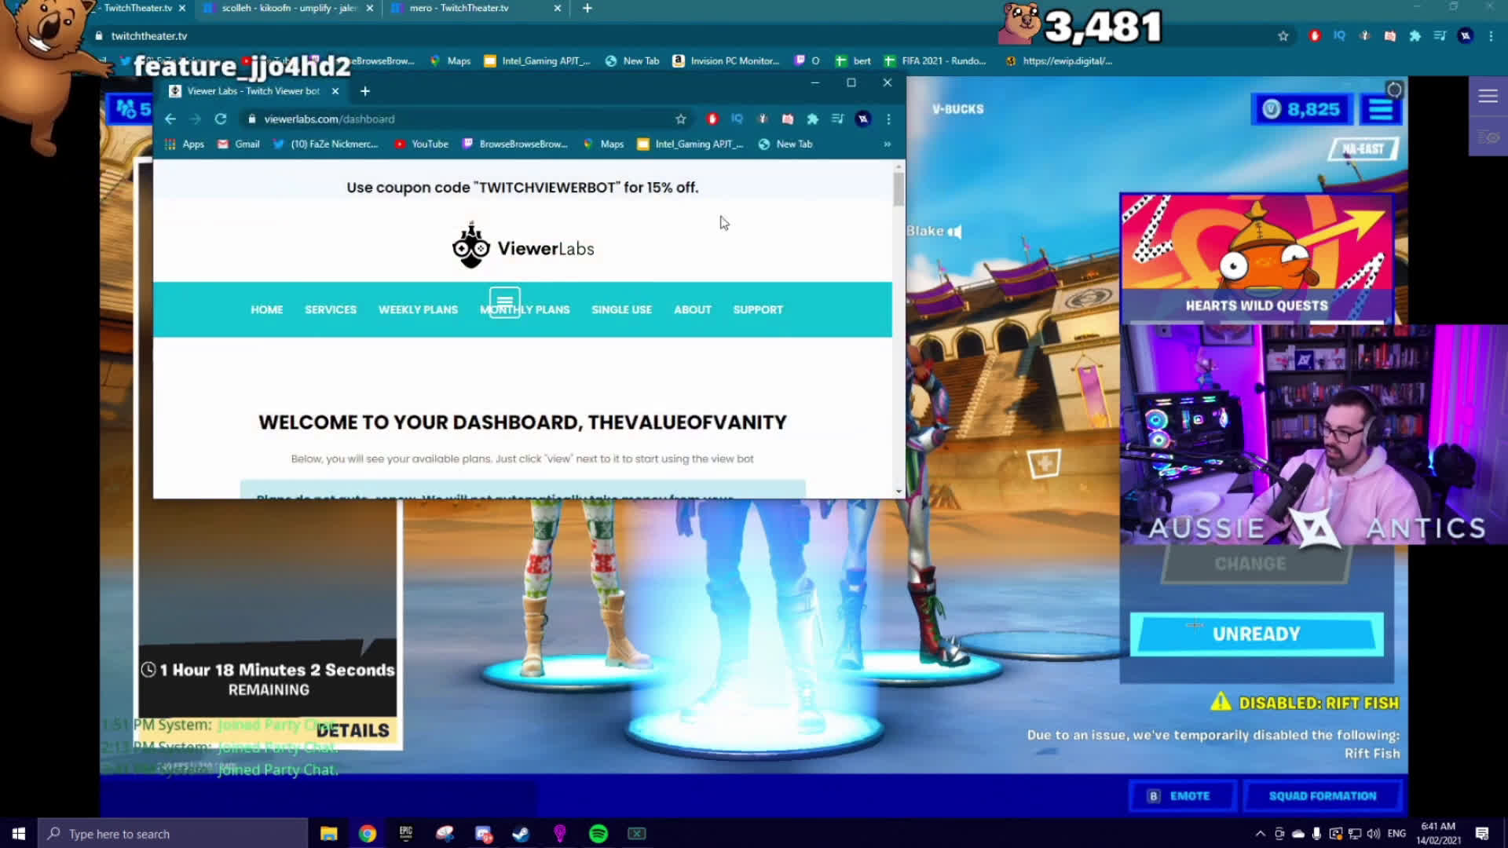Toggle UNREADY status in the Fortnite lobby
Screen dimensions: 1508x848
click(1256, 634)
